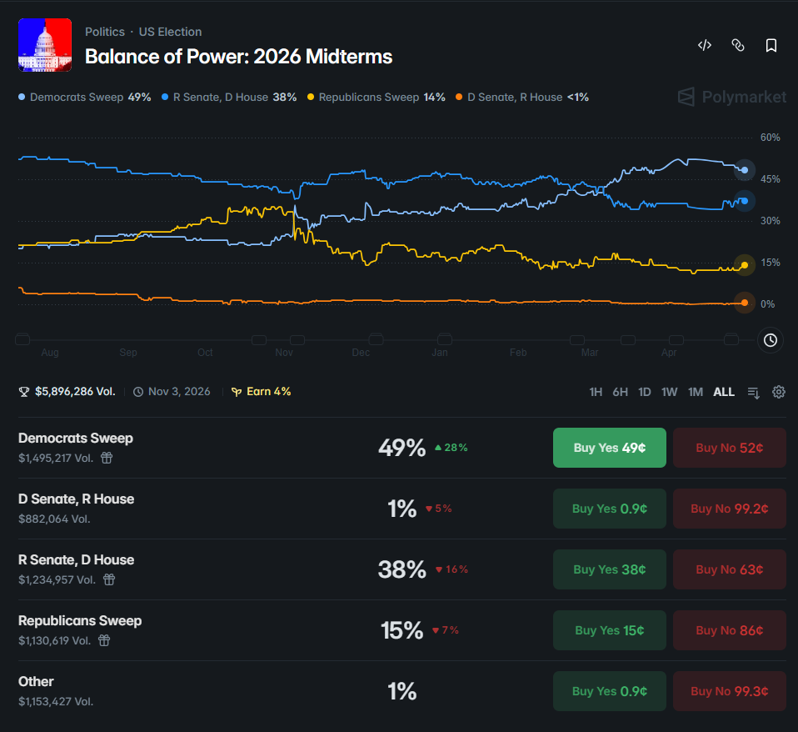
Task: Toggle Democrats Sweep legend dot
Action: (22, 97)
